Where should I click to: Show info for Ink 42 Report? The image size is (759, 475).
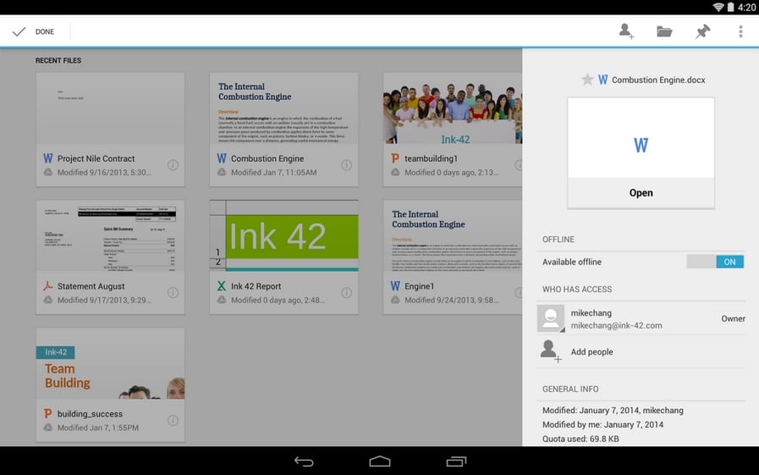click(x=347, y=292)
